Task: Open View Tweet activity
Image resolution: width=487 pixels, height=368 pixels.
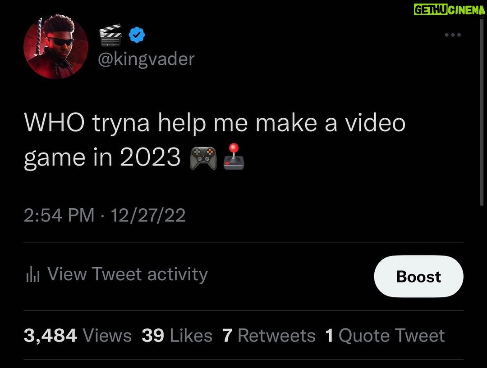Action: coord(117,274)
